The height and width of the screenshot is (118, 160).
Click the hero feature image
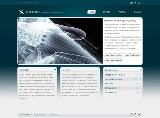(x=60, y=41)
